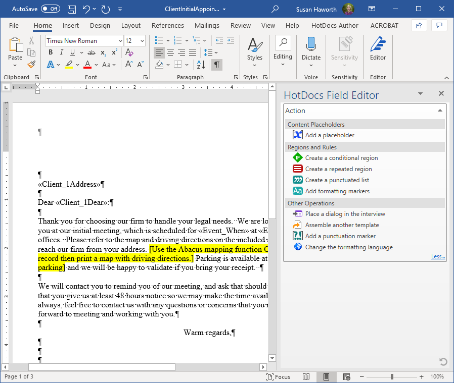Image resolution: width=454 pixels, height=383 pixels.
Task: Switch to the Mailings tab
Action: coord(207,25)
